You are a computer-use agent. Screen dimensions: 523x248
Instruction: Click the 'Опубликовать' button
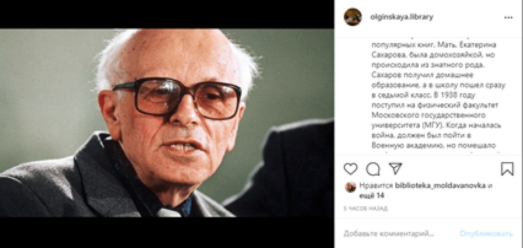click(x=486, y=233)
